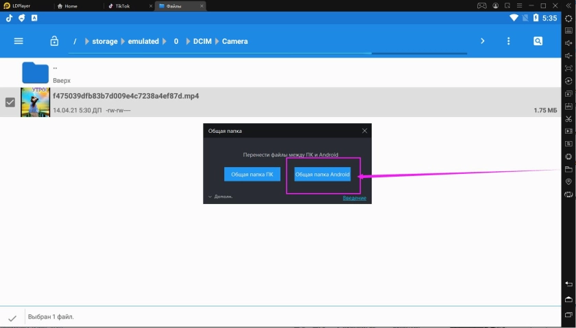
Task: Uncheck the selected mp4 file checkbox
Action: coord(10,102)
